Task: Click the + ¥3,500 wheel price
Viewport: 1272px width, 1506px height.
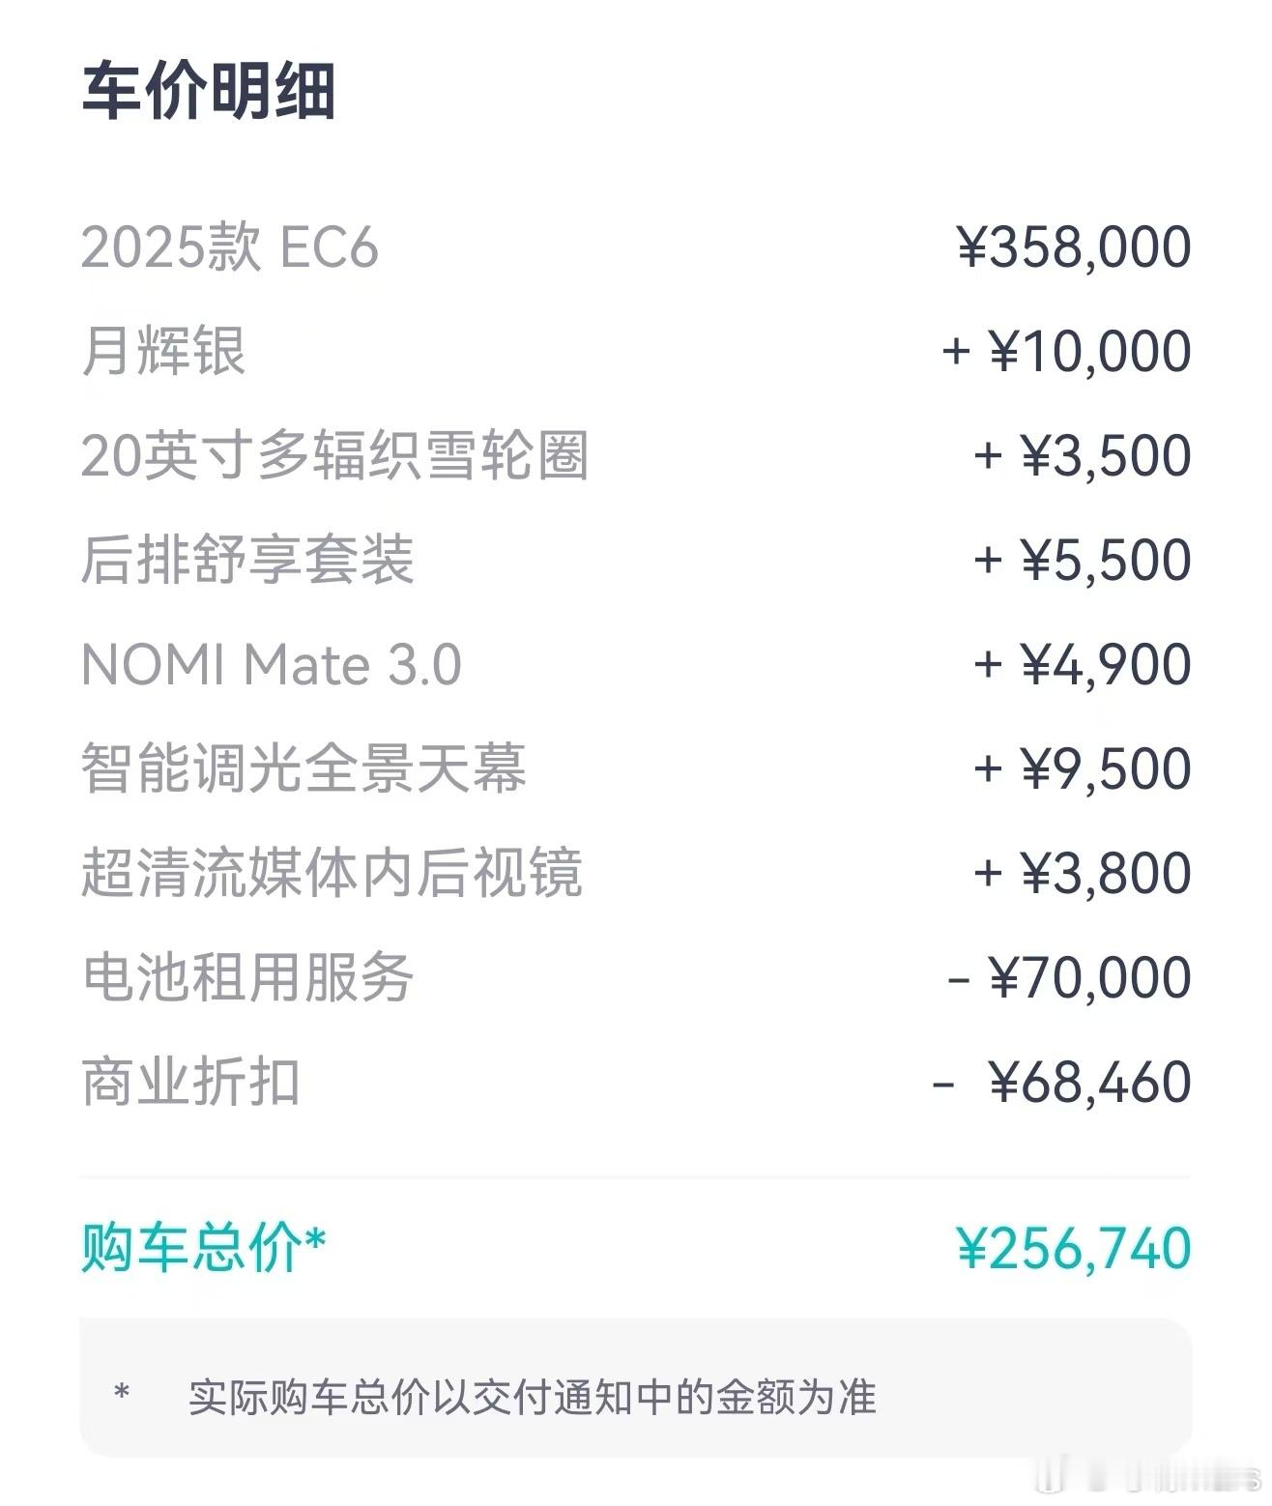Action: pos(1082,455)
